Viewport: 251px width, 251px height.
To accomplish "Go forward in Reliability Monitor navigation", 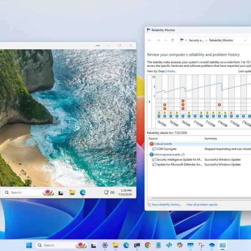I will pos(158,40).
